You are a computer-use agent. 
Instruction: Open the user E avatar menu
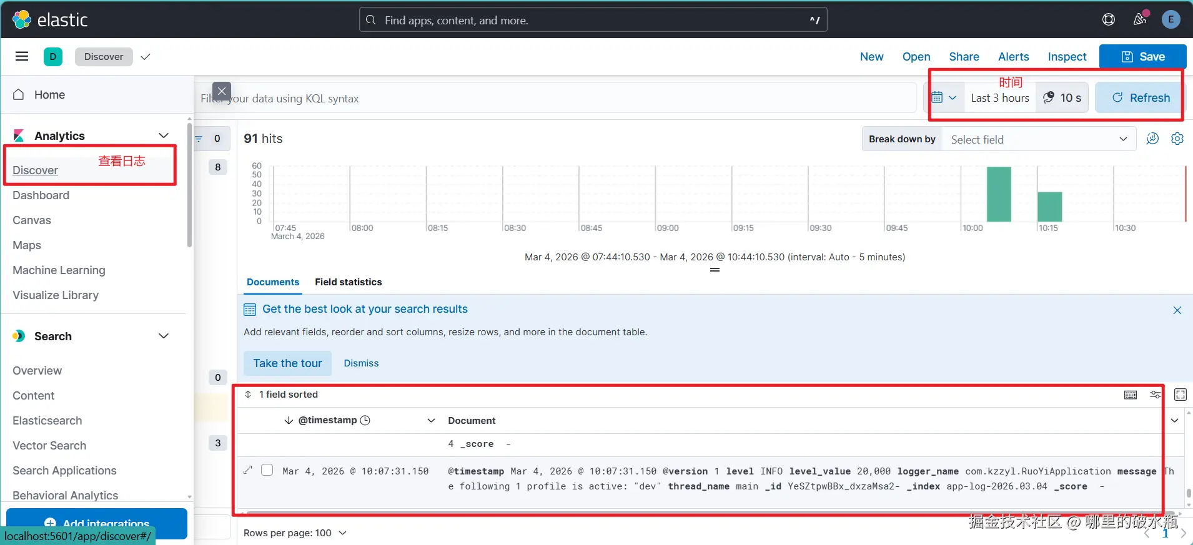point(1171,19)
